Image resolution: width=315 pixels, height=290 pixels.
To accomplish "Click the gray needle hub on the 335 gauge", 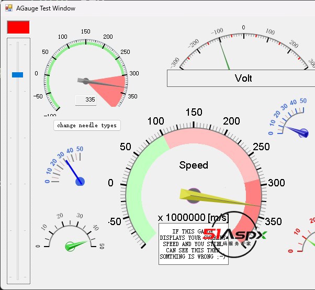I will click(x=85, y=81).
